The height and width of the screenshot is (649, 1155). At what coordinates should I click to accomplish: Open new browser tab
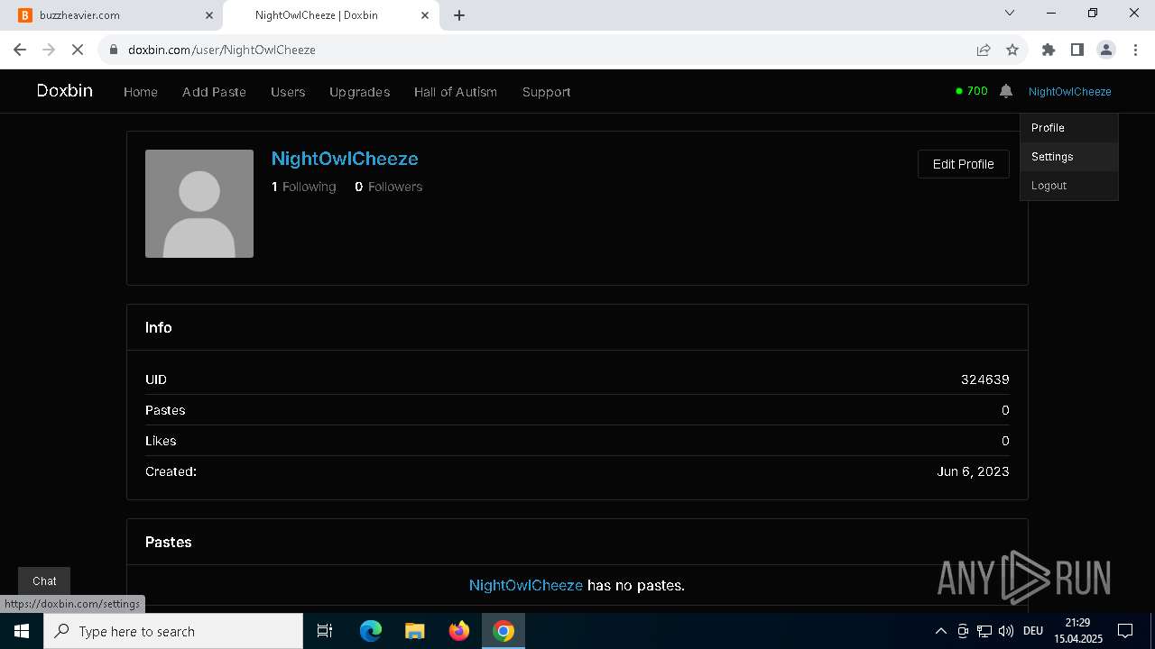click(459, 15)
